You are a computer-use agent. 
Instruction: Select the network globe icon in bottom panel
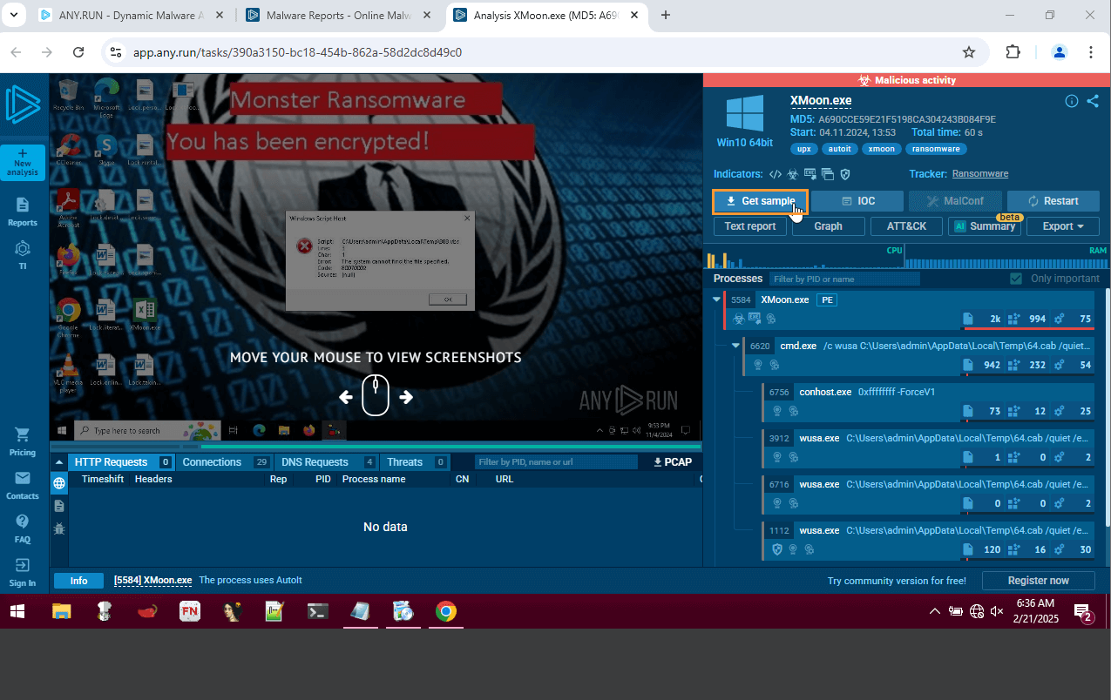[x=59, y=483]
